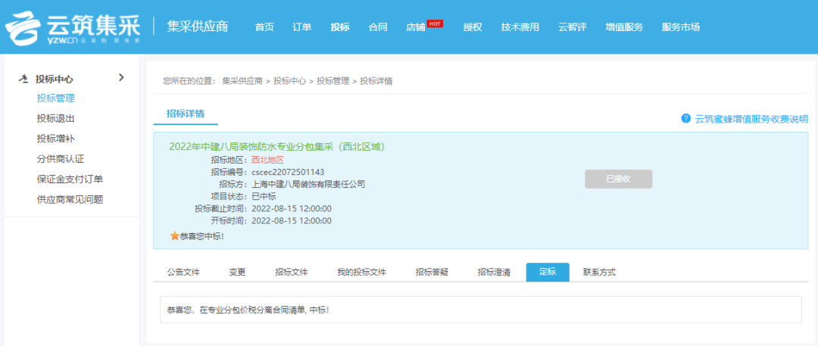Click 投标详情 in the breadcrumb
This screenshot has height=346, width=818.
pos(376,81)
